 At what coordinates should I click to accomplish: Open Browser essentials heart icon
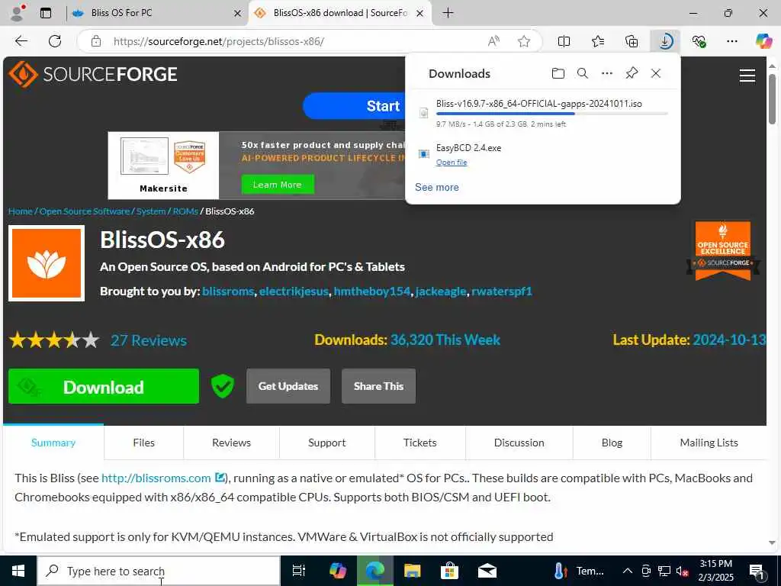tap(699, 41)
